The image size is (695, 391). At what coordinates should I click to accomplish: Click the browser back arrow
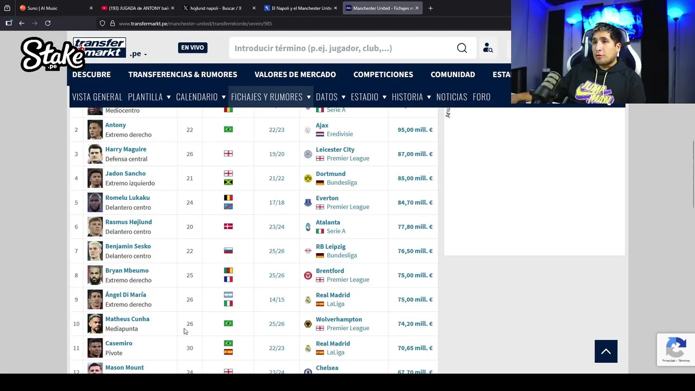(22, 23)
